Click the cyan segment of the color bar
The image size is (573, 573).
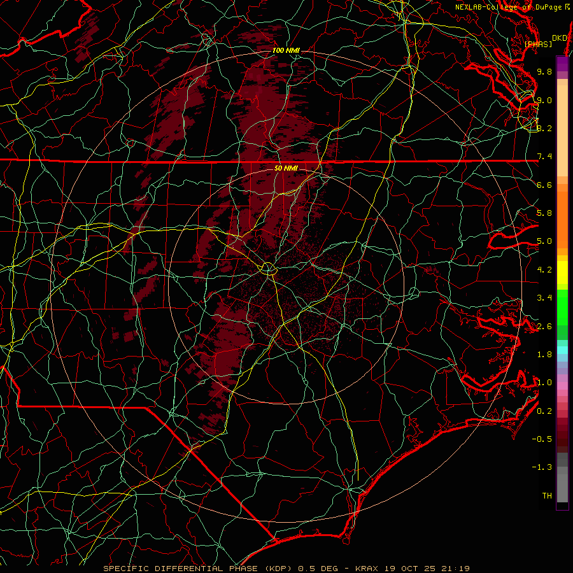(562, 350)
